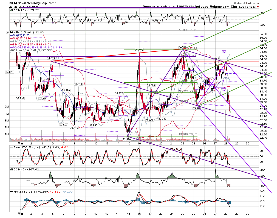Click the candlestick icon beside NEM (15 min)
Viewport: 277px width, 218px height.
click(x=12, y=33)
